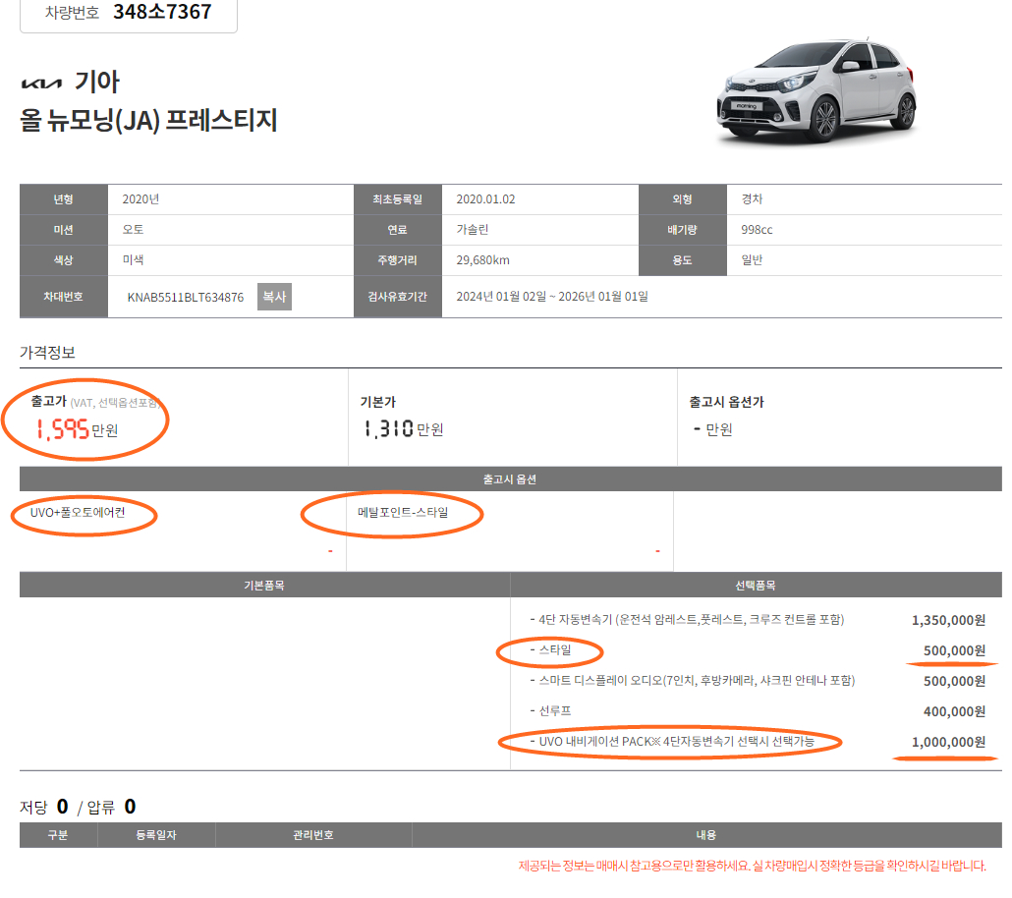
Task: Click the 등록일자 column header
Action: pos(156,835)
